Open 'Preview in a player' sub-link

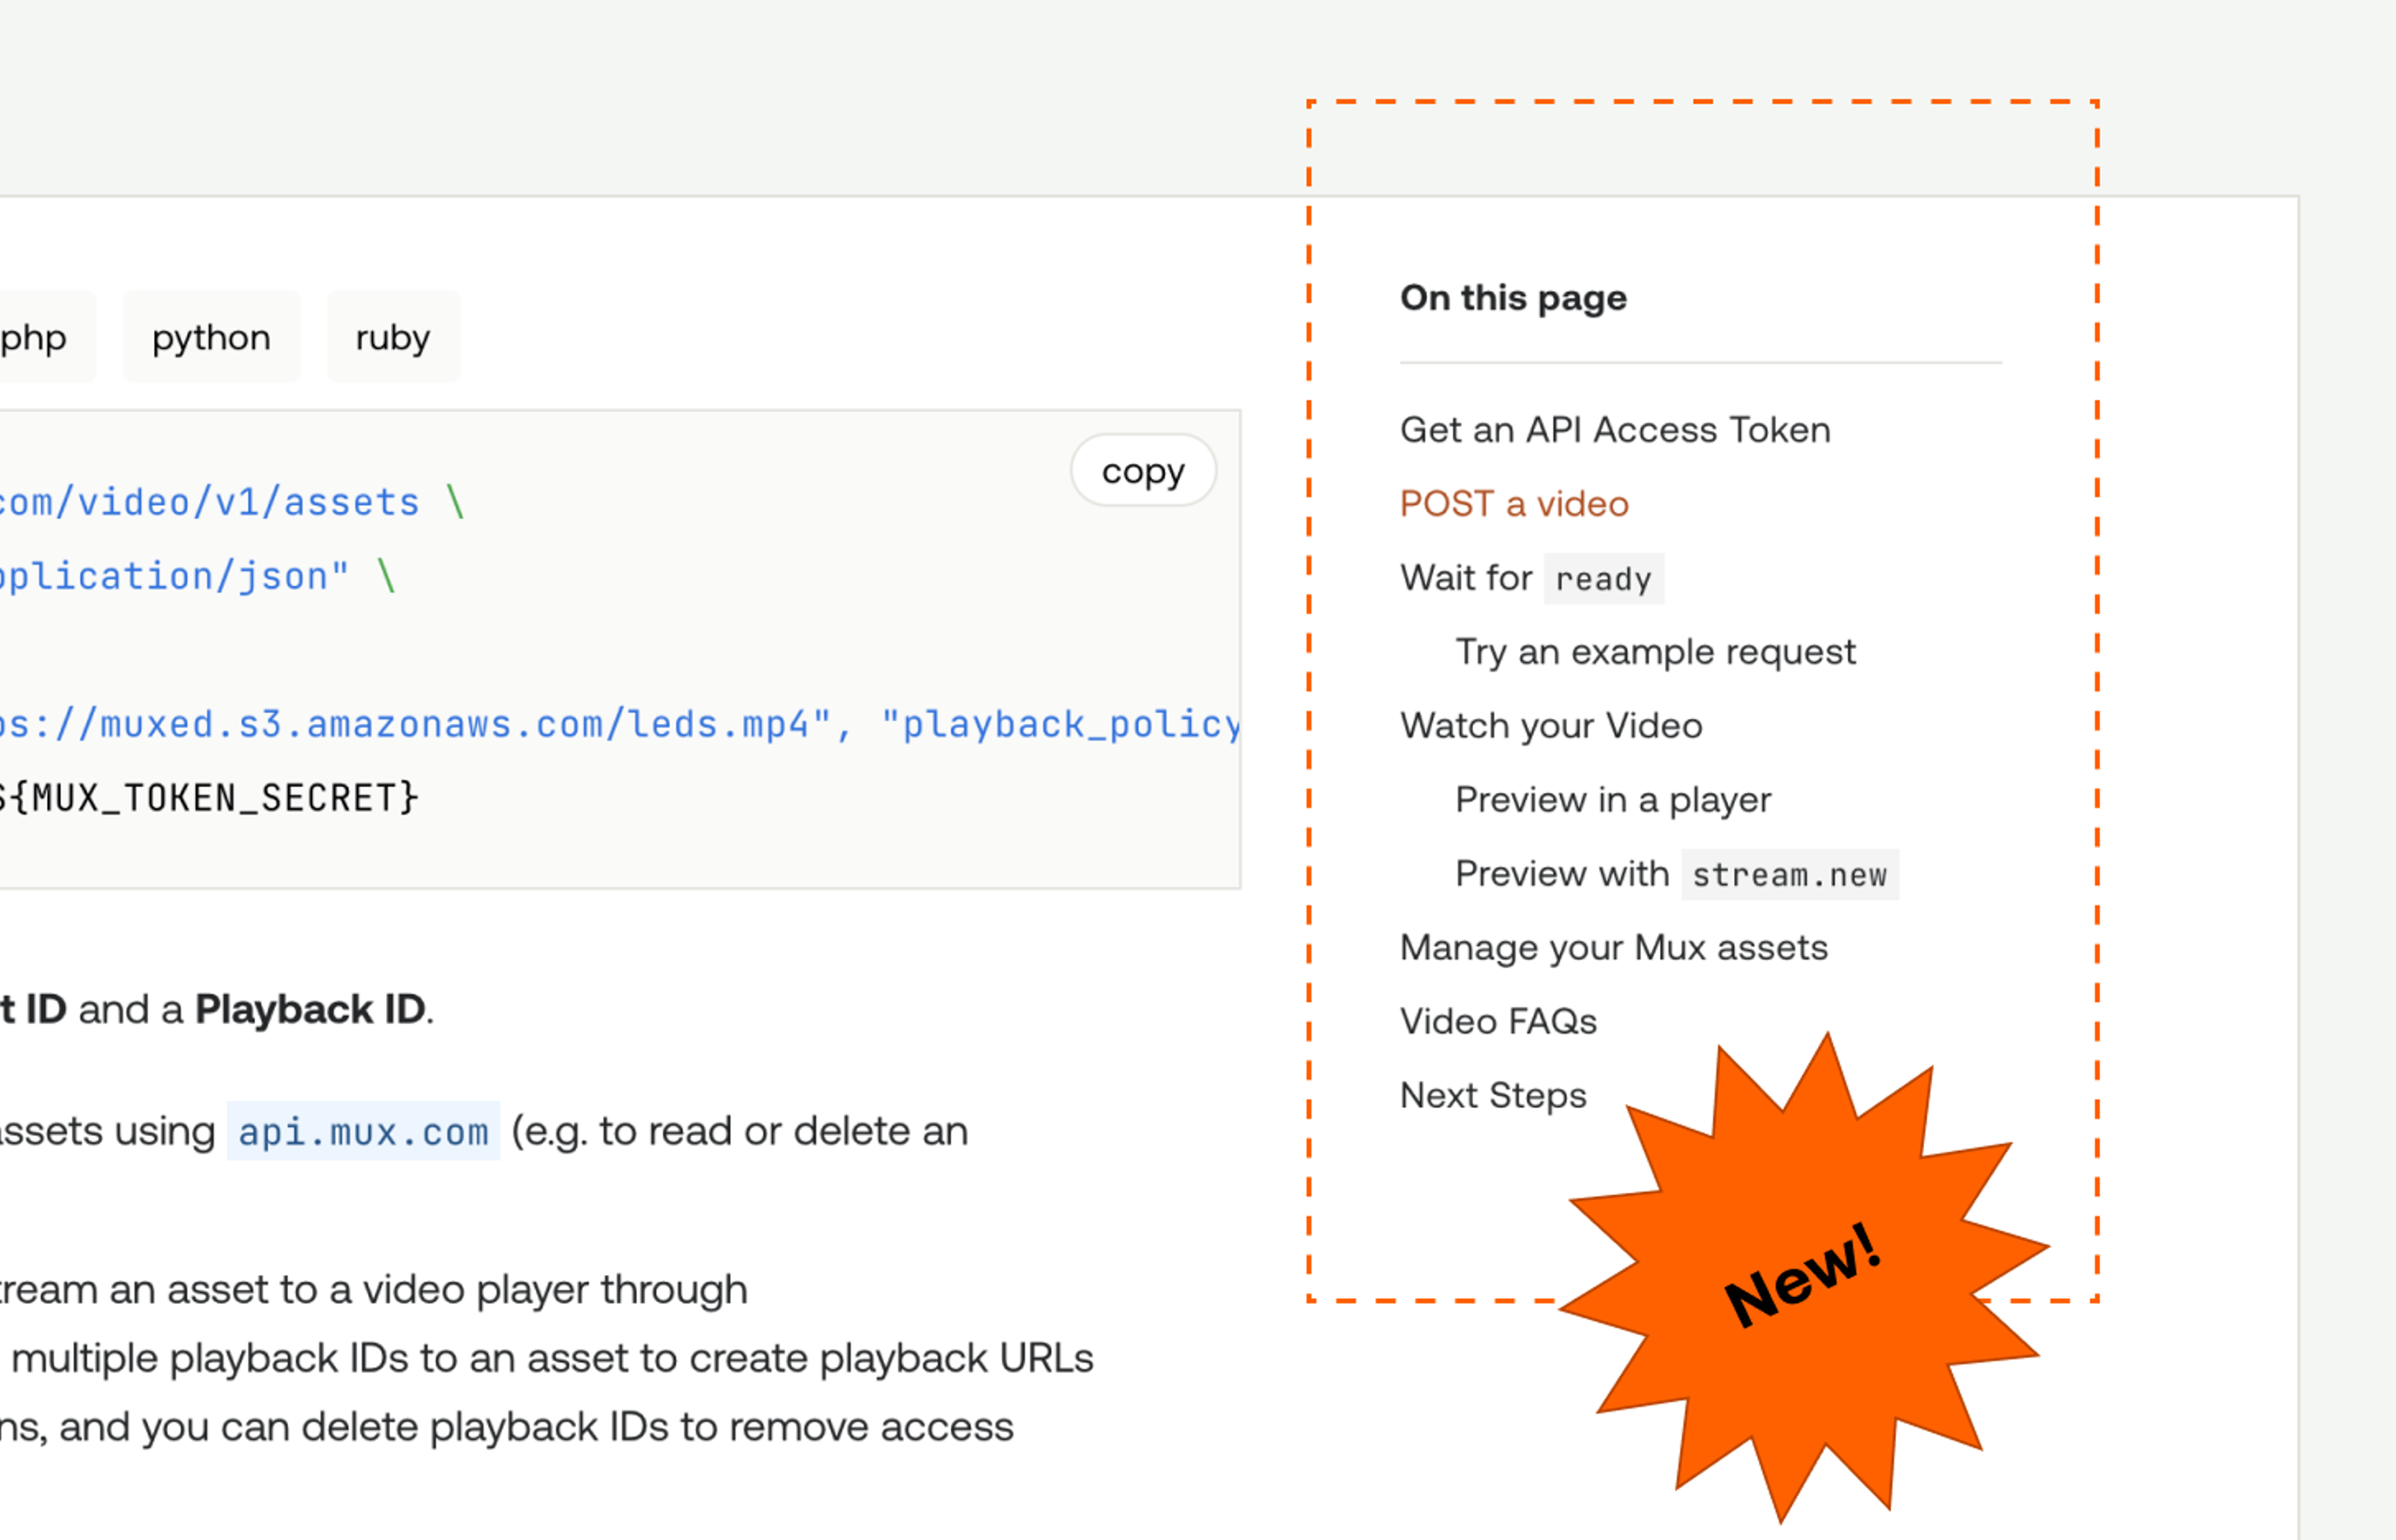[1613, 800]
